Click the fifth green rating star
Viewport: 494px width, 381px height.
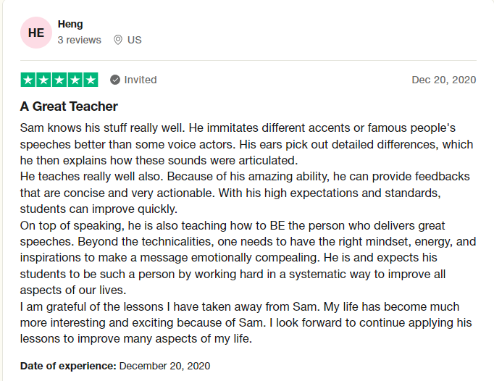pos(91,80)
